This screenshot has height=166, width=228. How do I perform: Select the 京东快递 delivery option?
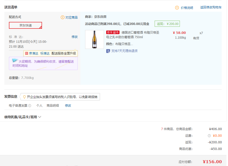tap(25, 25)
